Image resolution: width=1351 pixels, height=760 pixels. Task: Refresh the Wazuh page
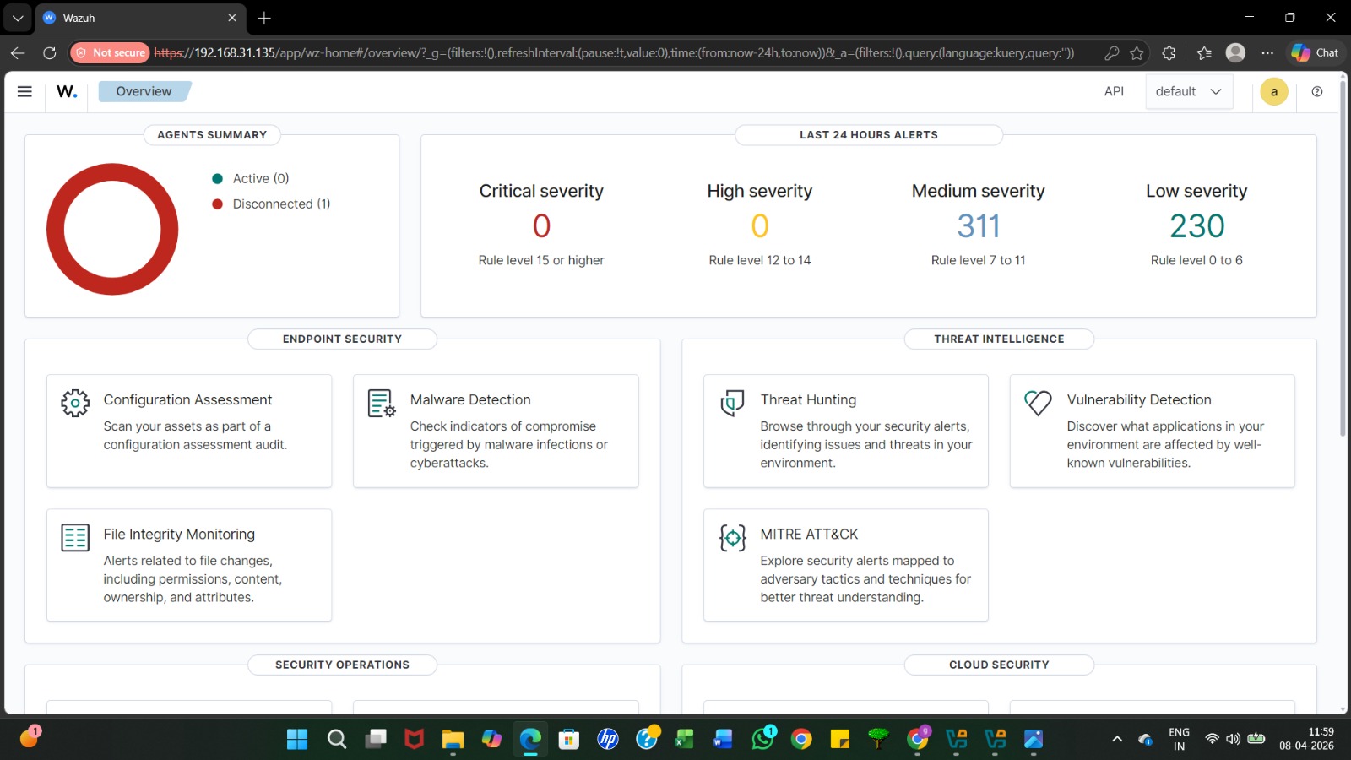50,52
